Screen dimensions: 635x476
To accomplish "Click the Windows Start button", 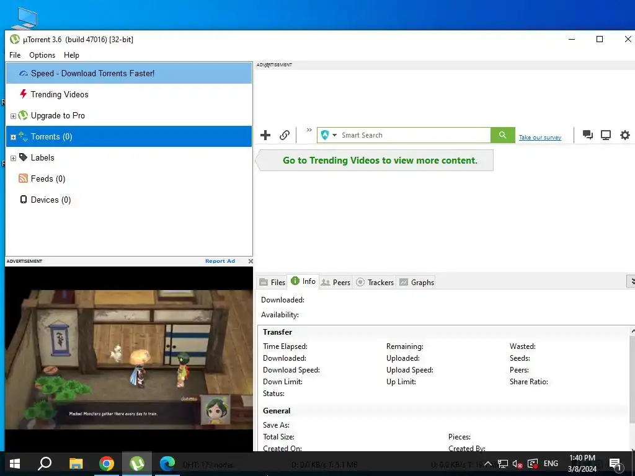I will [x=15, y=464].
